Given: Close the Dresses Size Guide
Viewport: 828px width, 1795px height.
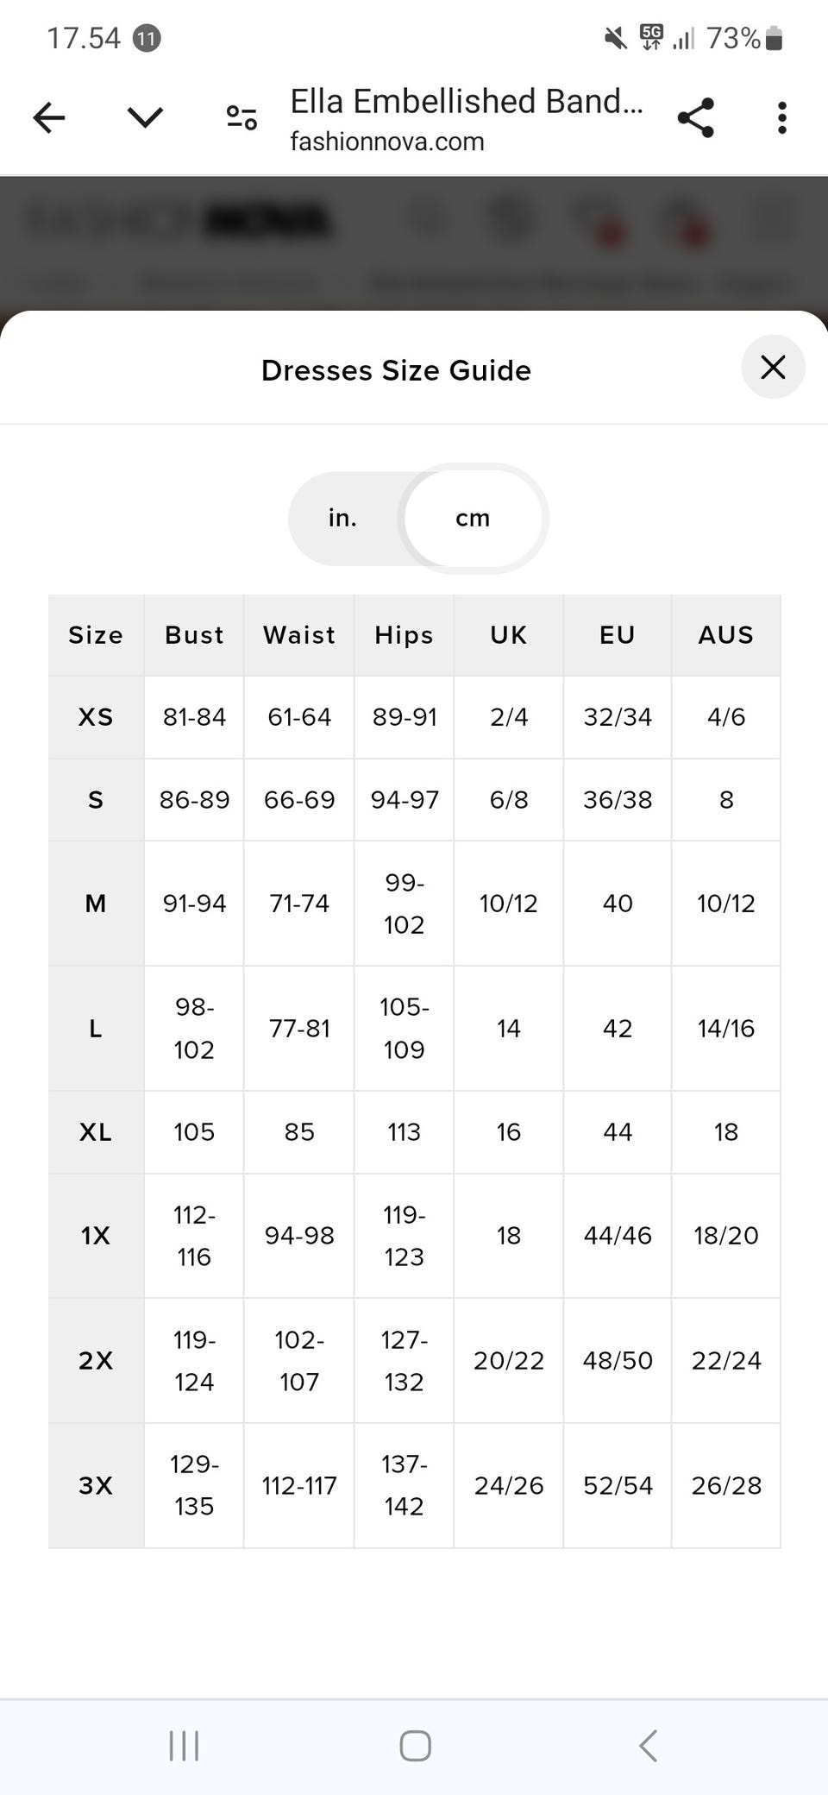Looking at the screenshot, I should point(773,367).
